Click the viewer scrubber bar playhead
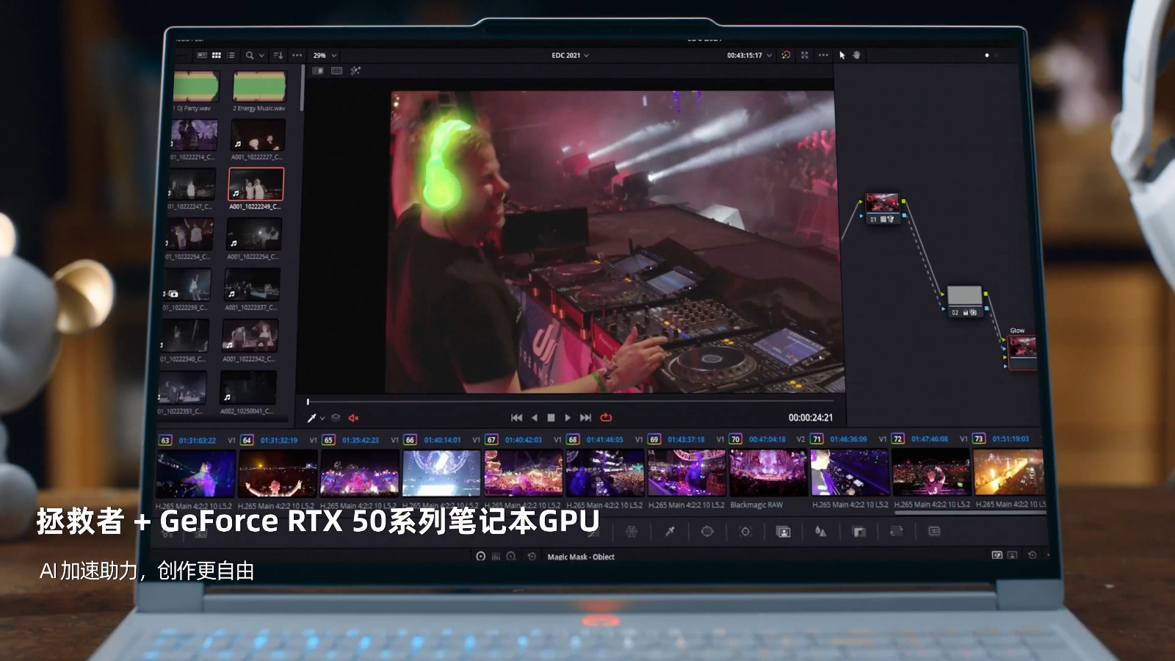Image resolution: width=1175 pixels, height=661 pixels. pyautogui.click(x=308, y=402)
